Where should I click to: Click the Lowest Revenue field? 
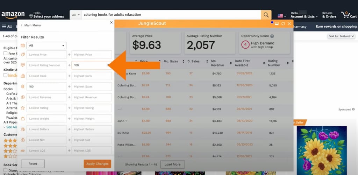point(46,97)
